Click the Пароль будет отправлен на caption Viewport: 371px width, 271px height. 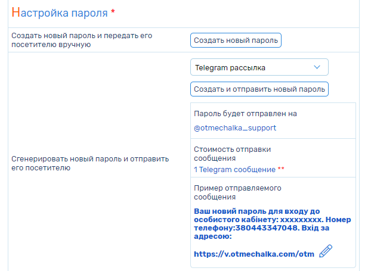coord(245,114)
